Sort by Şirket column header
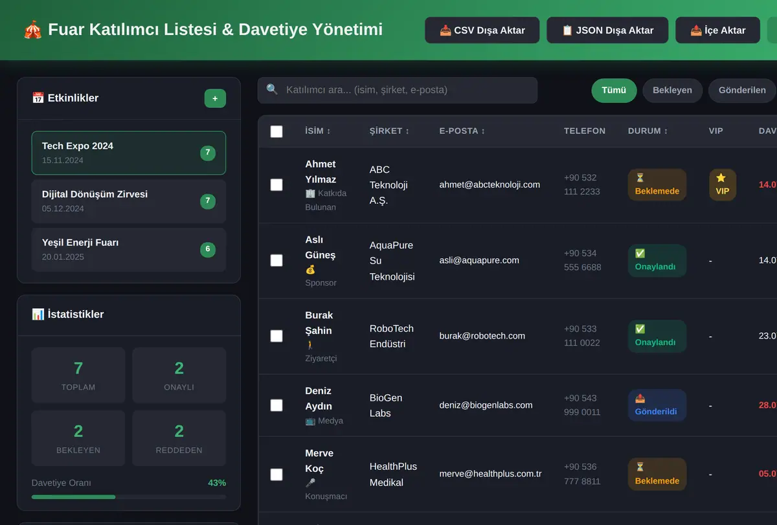777x525 pixels. [x=389, y=131]
